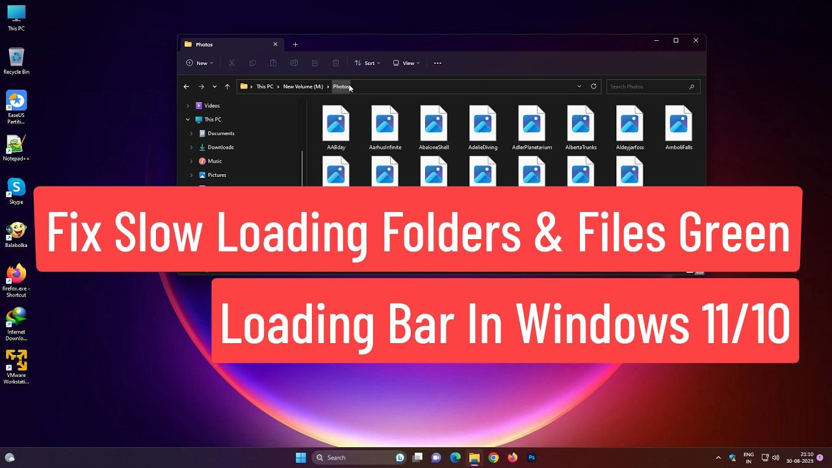Click the Delete trash icon in toolbar
Viewport: 832px width, 468px height.
pos(336,63)
